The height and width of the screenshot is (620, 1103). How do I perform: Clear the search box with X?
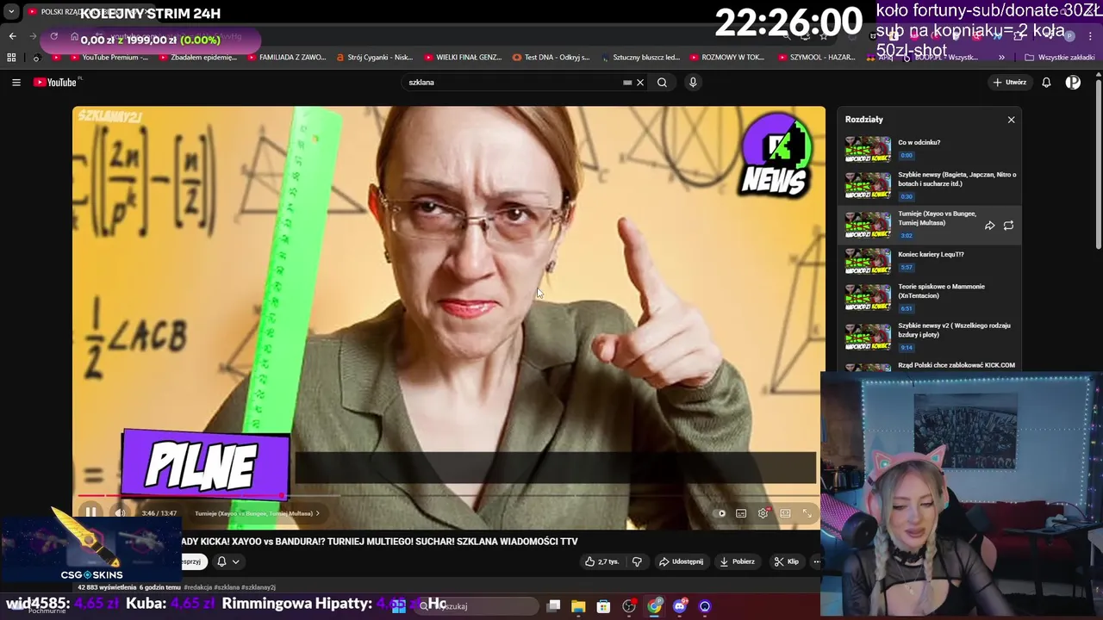(x=640, y=83)
